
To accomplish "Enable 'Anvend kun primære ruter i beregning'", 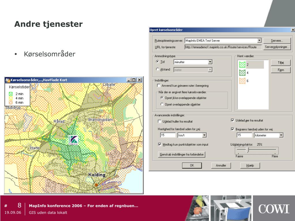I will click(x=159, y=85).
